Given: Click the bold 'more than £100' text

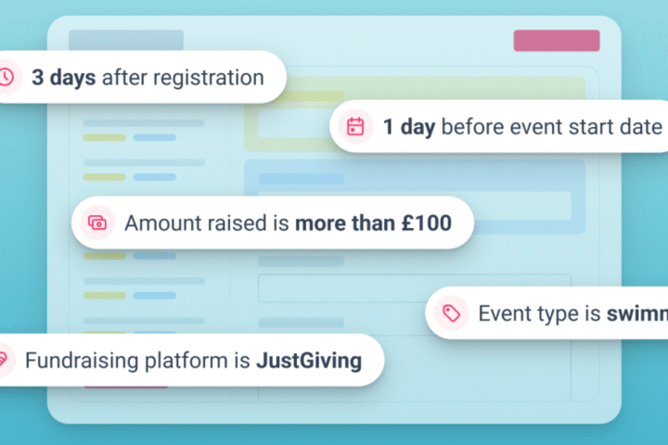Looking at the screenshot, I should (x=373, y=222).
